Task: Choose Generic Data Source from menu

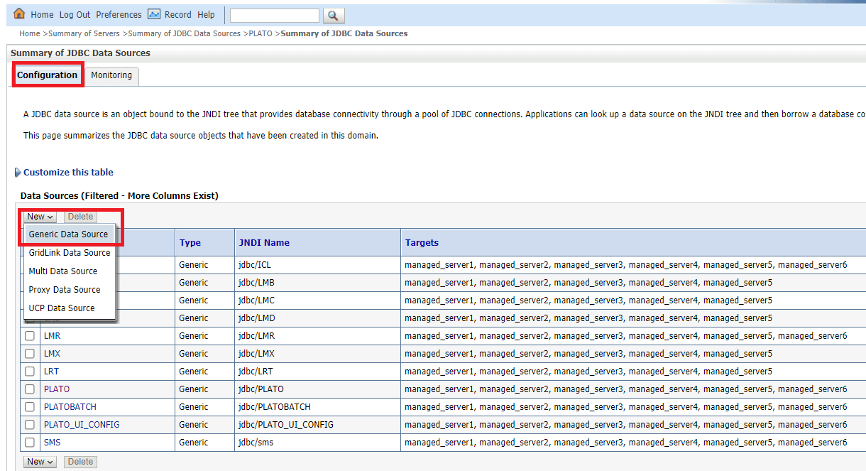Action: click(68, 234)
